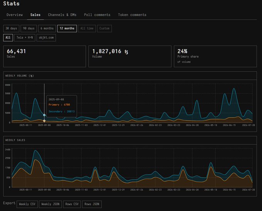Click the Export label
The height and width of the screenshot is (211, 262).
click(x=9, y=203)
